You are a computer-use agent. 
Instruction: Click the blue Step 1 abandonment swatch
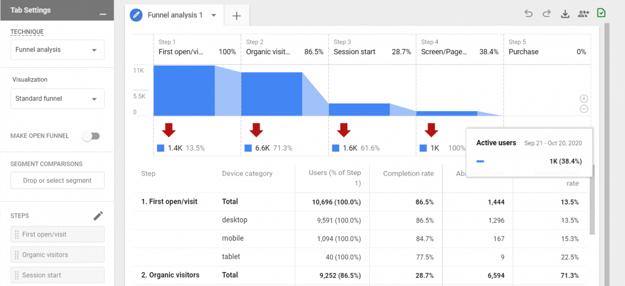[160, 148]
